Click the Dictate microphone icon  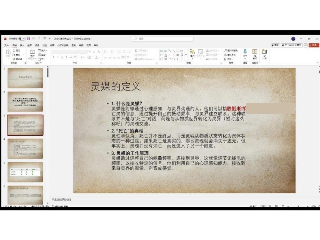[245, 52]
